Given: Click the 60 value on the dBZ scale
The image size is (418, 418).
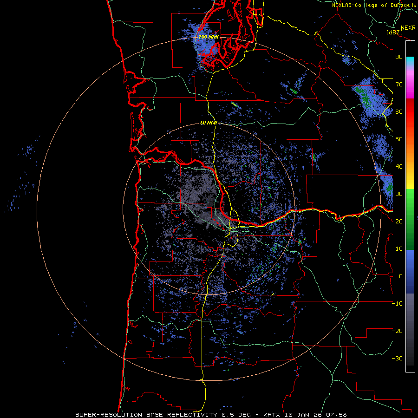Looking at the screenshot, I should coord(399,111).
